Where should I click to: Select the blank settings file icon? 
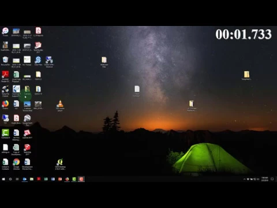tap(5, 148)
